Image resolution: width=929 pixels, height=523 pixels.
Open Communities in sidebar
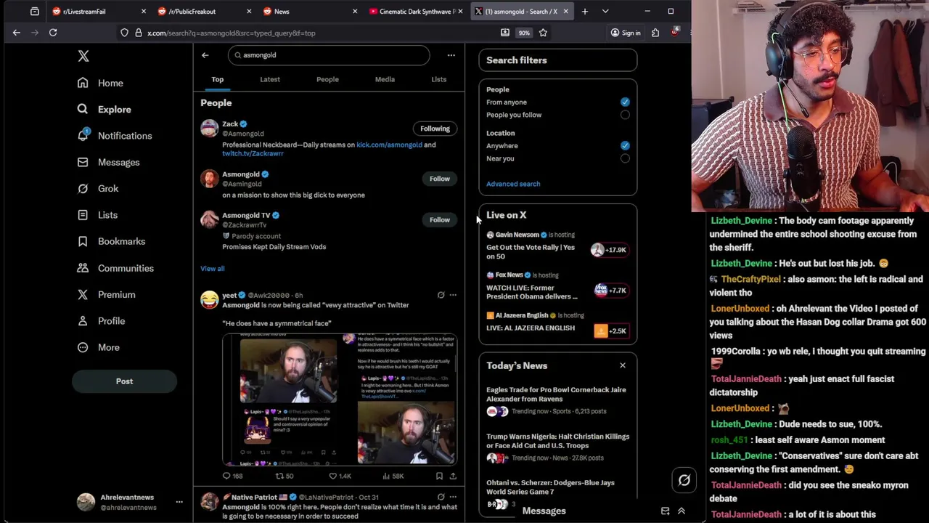[115, 268]
